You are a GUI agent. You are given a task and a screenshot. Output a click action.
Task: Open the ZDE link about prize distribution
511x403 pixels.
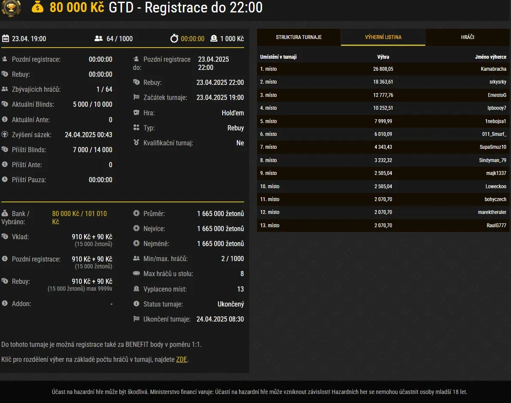pos(182,360)
